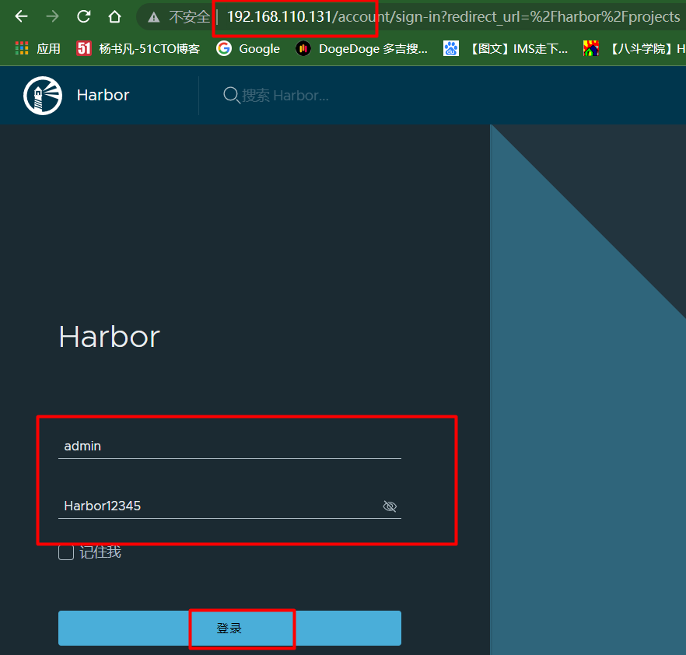The image size is (686, 655).
Task: Click the browser forward arrow
Action: pyautogui.click(x=52, y=16)
